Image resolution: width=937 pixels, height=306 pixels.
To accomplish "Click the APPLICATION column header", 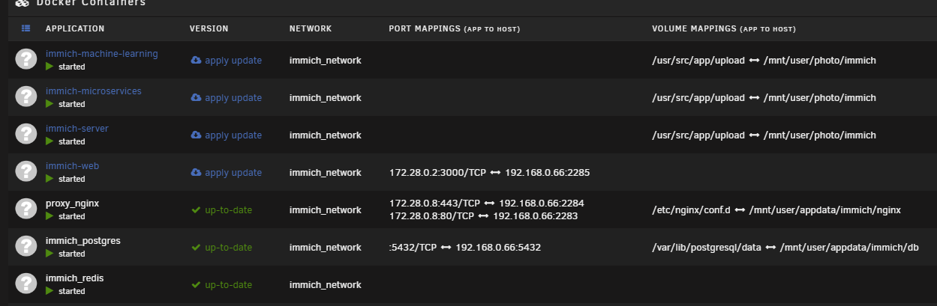I will pos(75,28).
